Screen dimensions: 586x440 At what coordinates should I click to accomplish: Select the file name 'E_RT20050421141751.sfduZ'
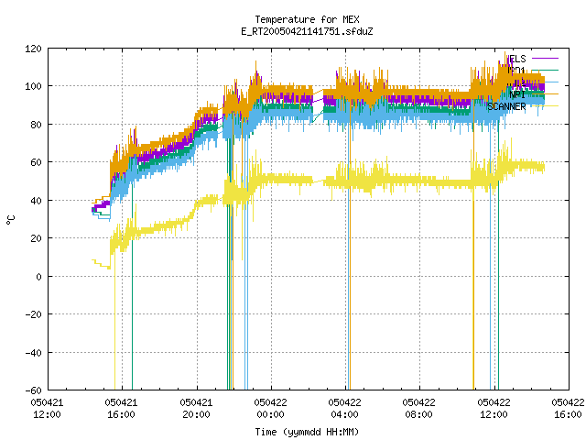(308, 31)
